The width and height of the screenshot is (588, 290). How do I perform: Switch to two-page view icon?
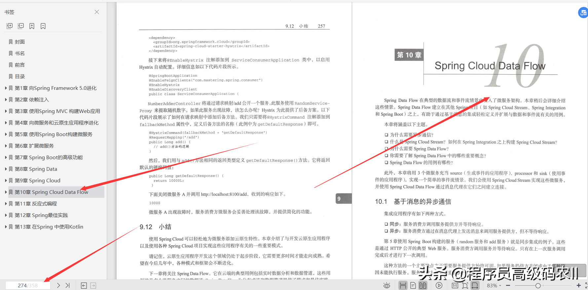[x=423, y=285]
